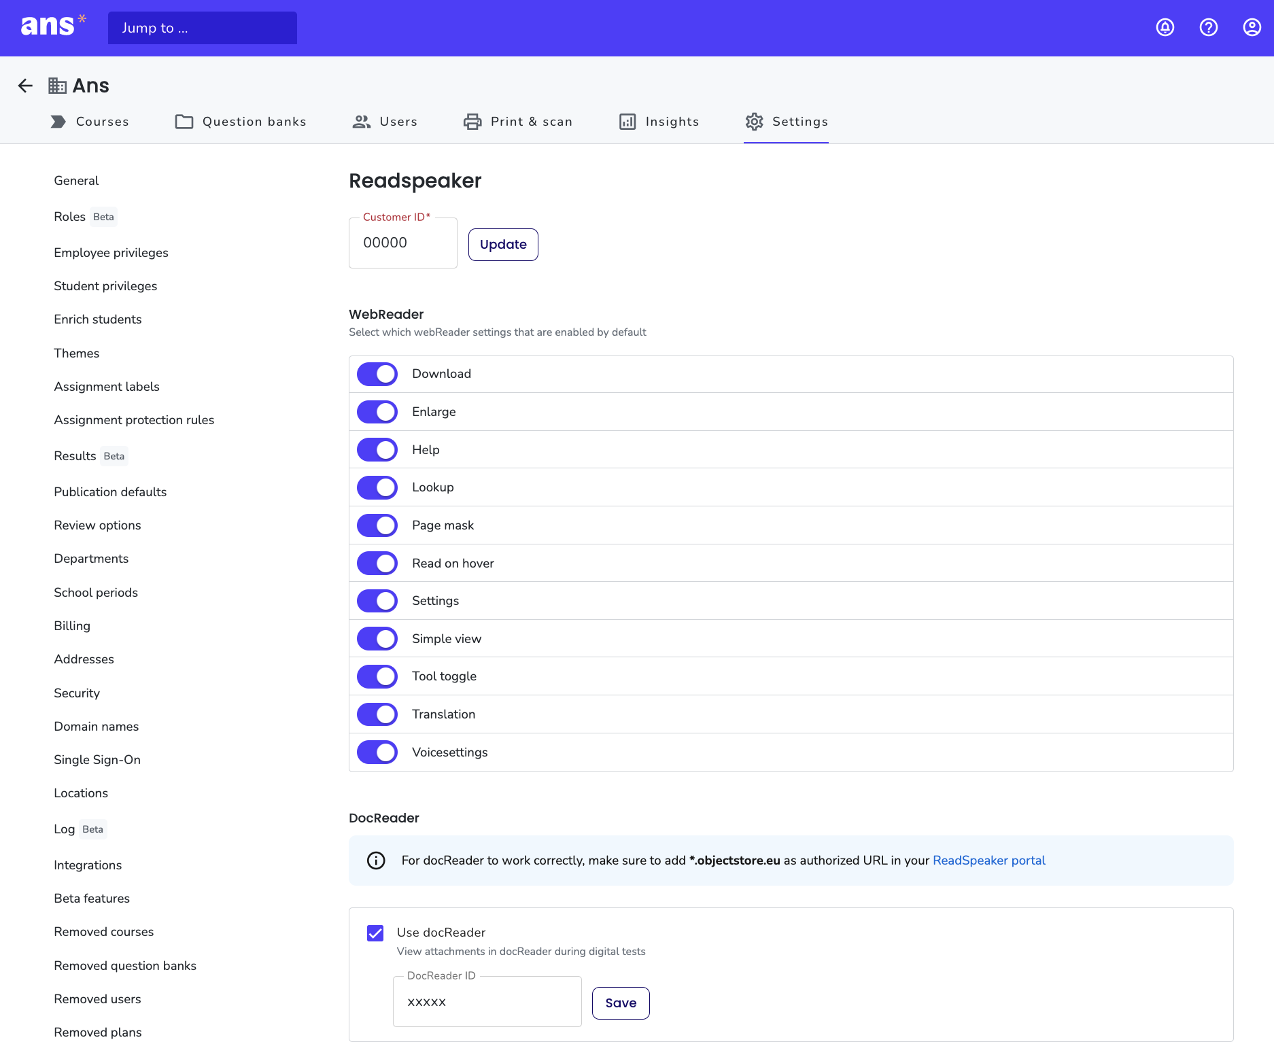This screenshot has width=1274, height=1059.
Task: Disable the Tool toggle switch
Action: tap(377, 676)
